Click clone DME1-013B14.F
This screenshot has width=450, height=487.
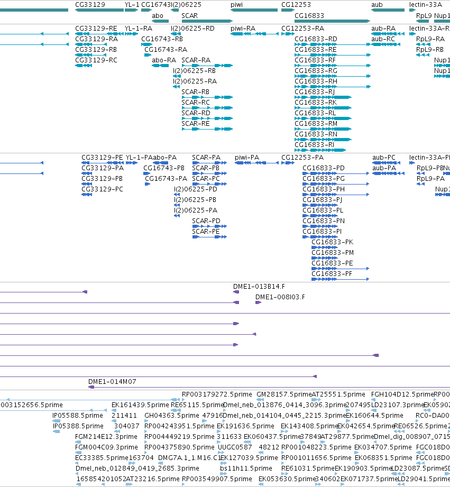coord(236,292)
